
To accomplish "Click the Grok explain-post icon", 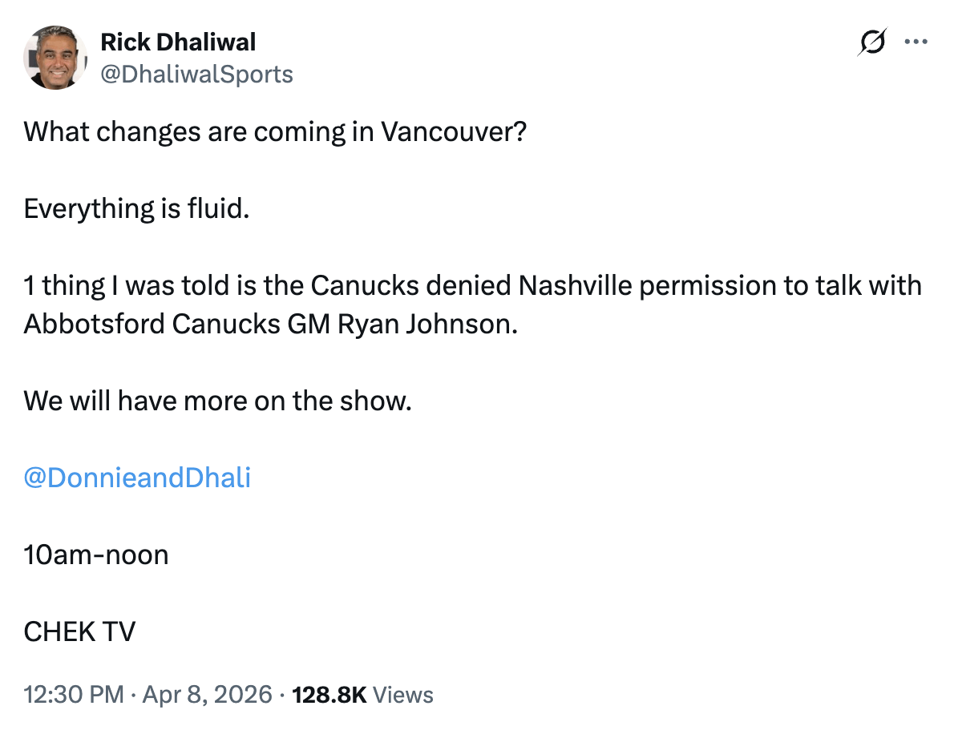I will click(x=871, y=42).
